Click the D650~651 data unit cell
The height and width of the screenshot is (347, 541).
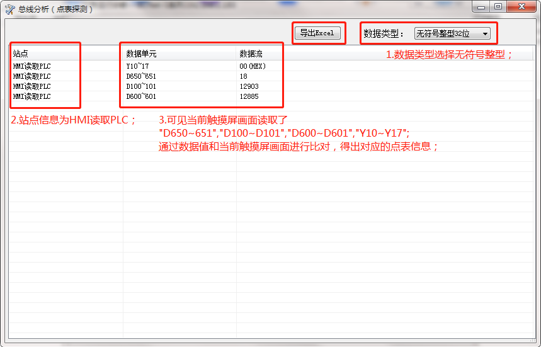tap(140, 76)
